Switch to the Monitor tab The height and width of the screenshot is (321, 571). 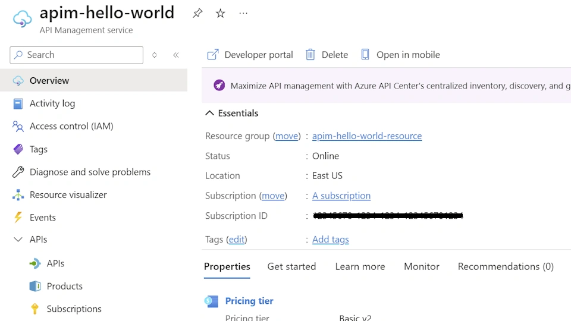422,267
